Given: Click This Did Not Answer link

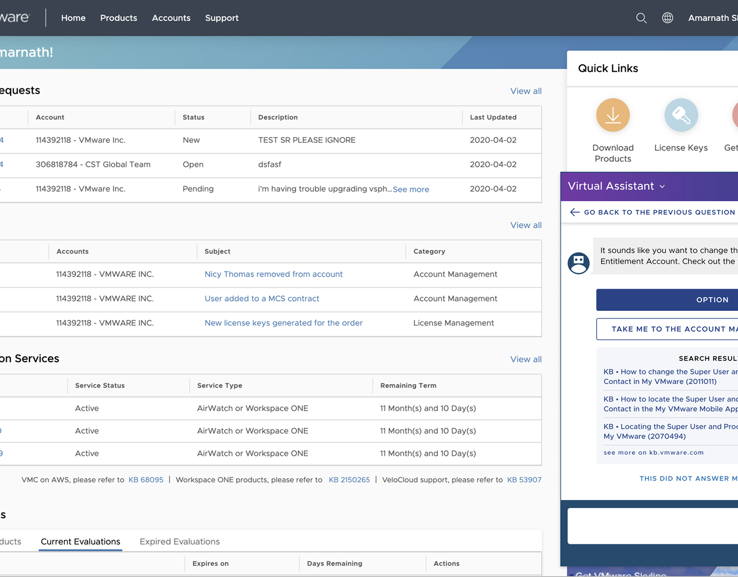Looking at the screenshot, I should pos(688,478).
